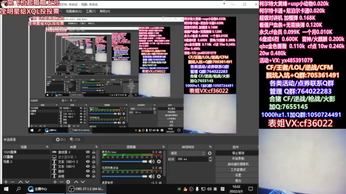Open transition properties gear beside 渐变
The image size is (346, 194).
210,153
